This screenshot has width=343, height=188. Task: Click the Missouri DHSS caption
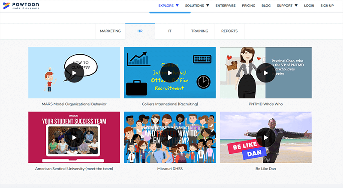170,169
